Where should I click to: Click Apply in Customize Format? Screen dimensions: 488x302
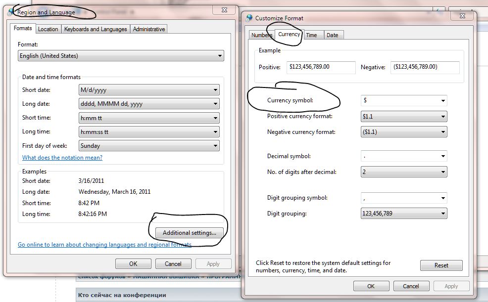click(x=451, y=286)
